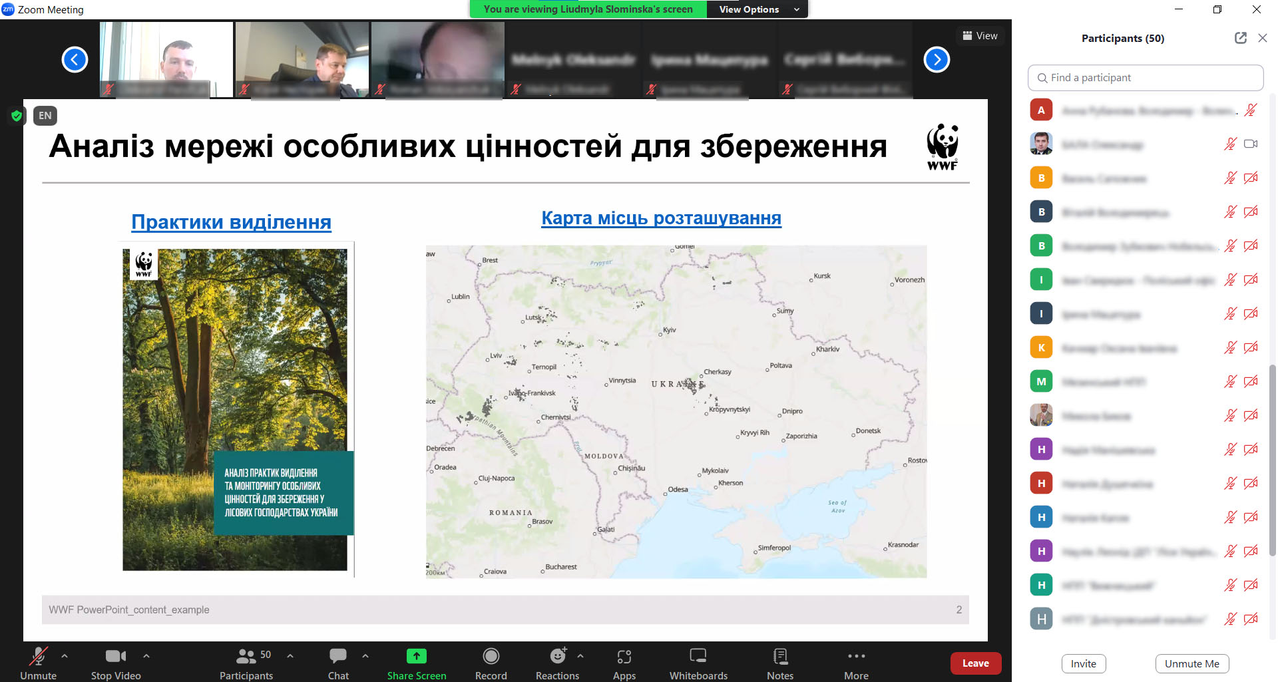Viewport: 1278px width, 682px height.
Task: Click the Find a participant search field
Action: 1145,78
